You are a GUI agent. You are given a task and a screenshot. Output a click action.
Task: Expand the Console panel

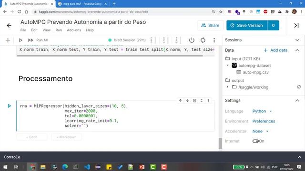pos(300,157)
